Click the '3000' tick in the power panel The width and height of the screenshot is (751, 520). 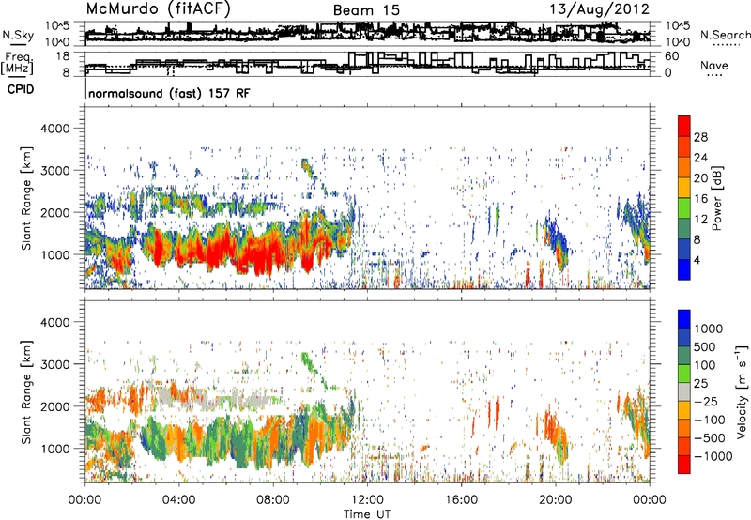pos(54,171)
